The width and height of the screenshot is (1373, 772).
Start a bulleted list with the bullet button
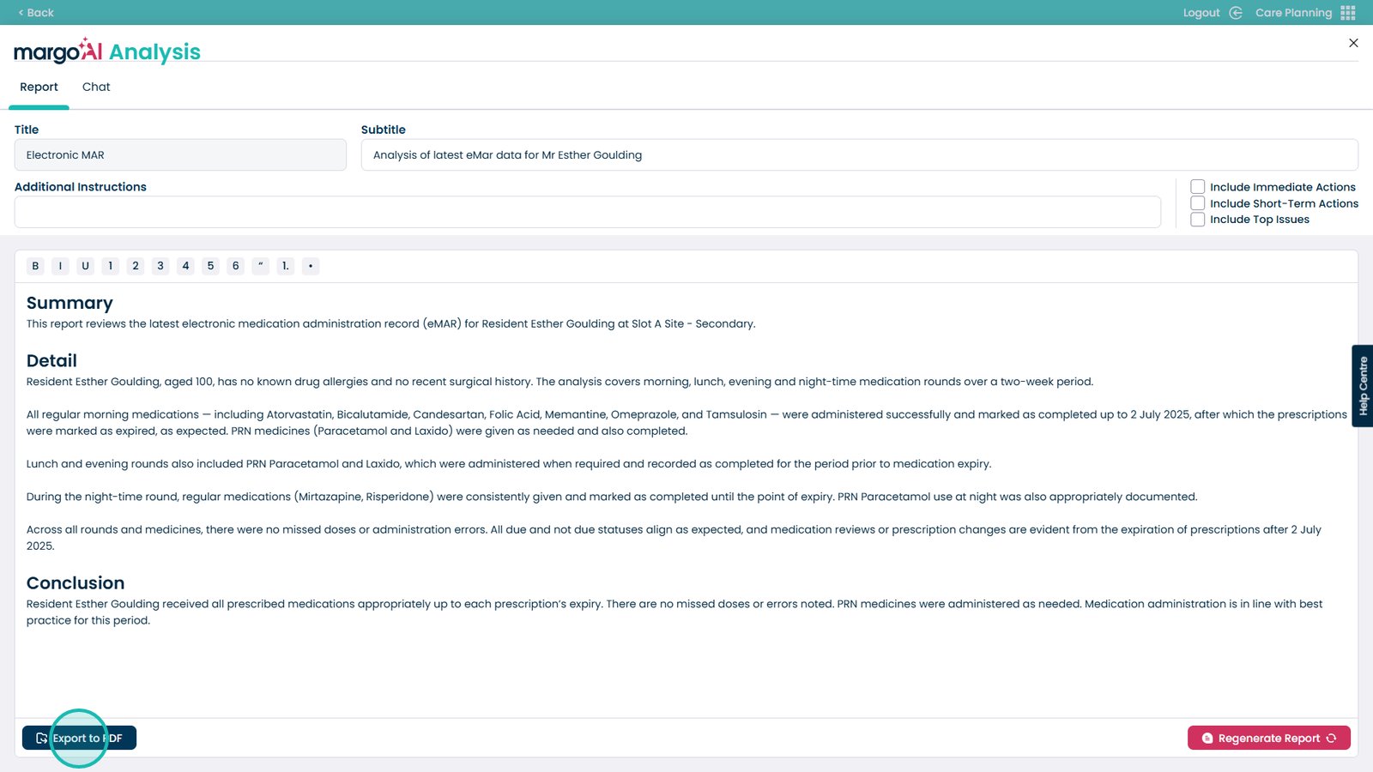tap(311, 266)
